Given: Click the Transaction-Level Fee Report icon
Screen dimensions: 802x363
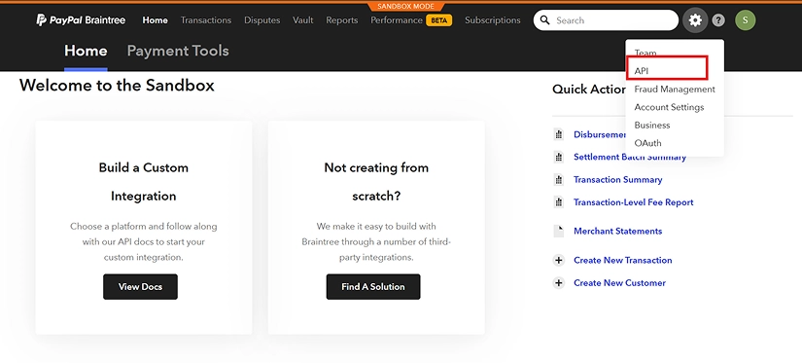Looking at the screenshot, I should tap(559, 202).
